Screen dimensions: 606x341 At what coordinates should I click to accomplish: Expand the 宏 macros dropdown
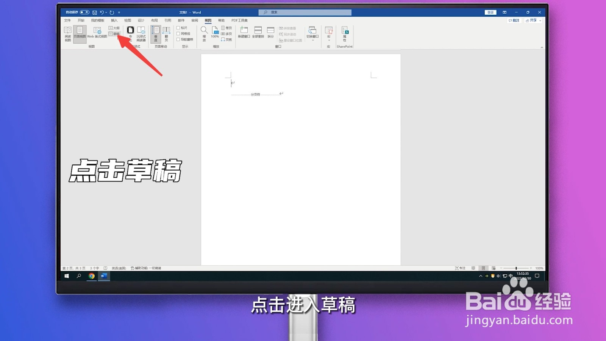(x=329, y=40)
